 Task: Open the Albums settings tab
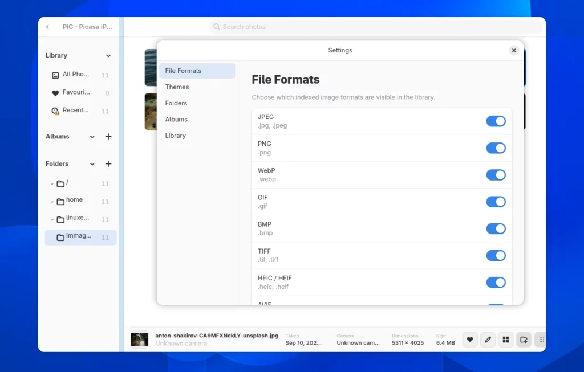[197, 120]
